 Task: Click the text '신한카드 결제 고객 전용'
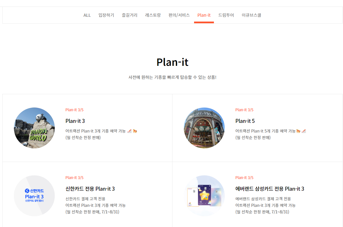[x=85, y=199]
